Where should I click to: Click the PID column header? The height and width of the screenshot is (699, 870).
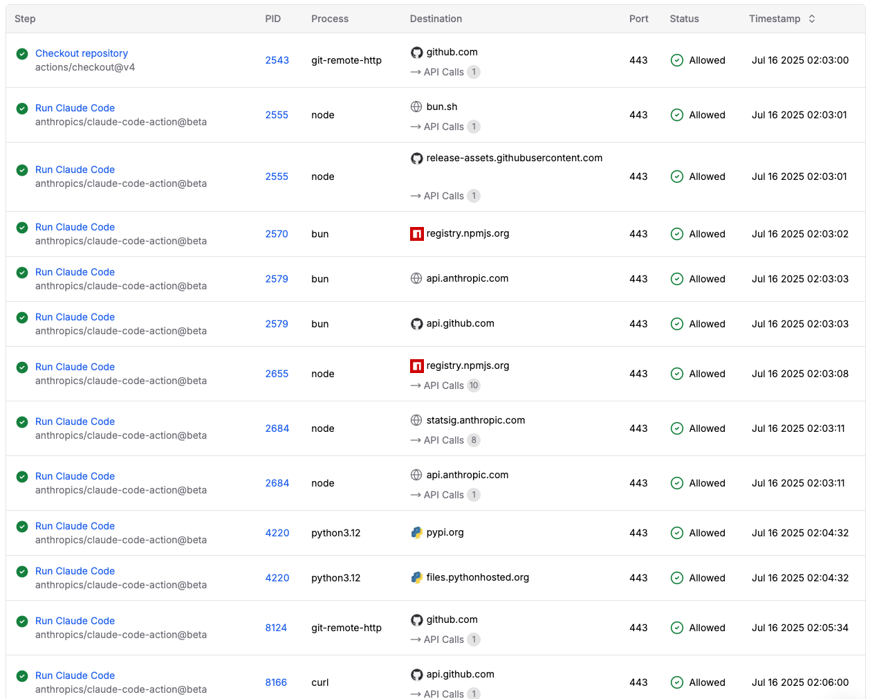(x=273, y=19)
